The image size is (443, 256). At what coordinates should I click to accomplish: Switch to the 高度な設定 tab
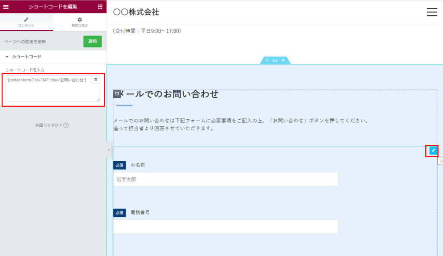pos(80,22)
